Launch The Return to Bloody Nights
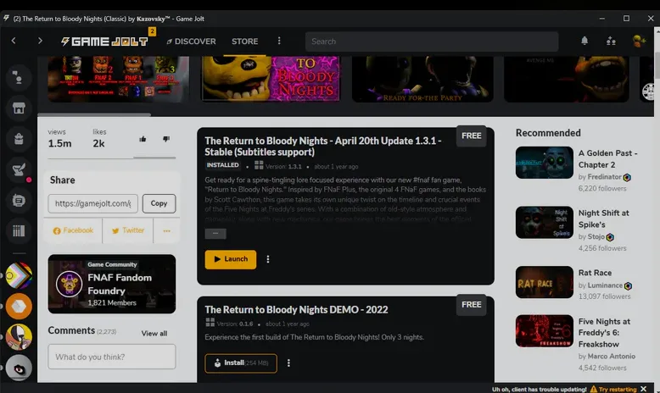Image resolution: width=660 pixels, height=393 pixels. 230,259
